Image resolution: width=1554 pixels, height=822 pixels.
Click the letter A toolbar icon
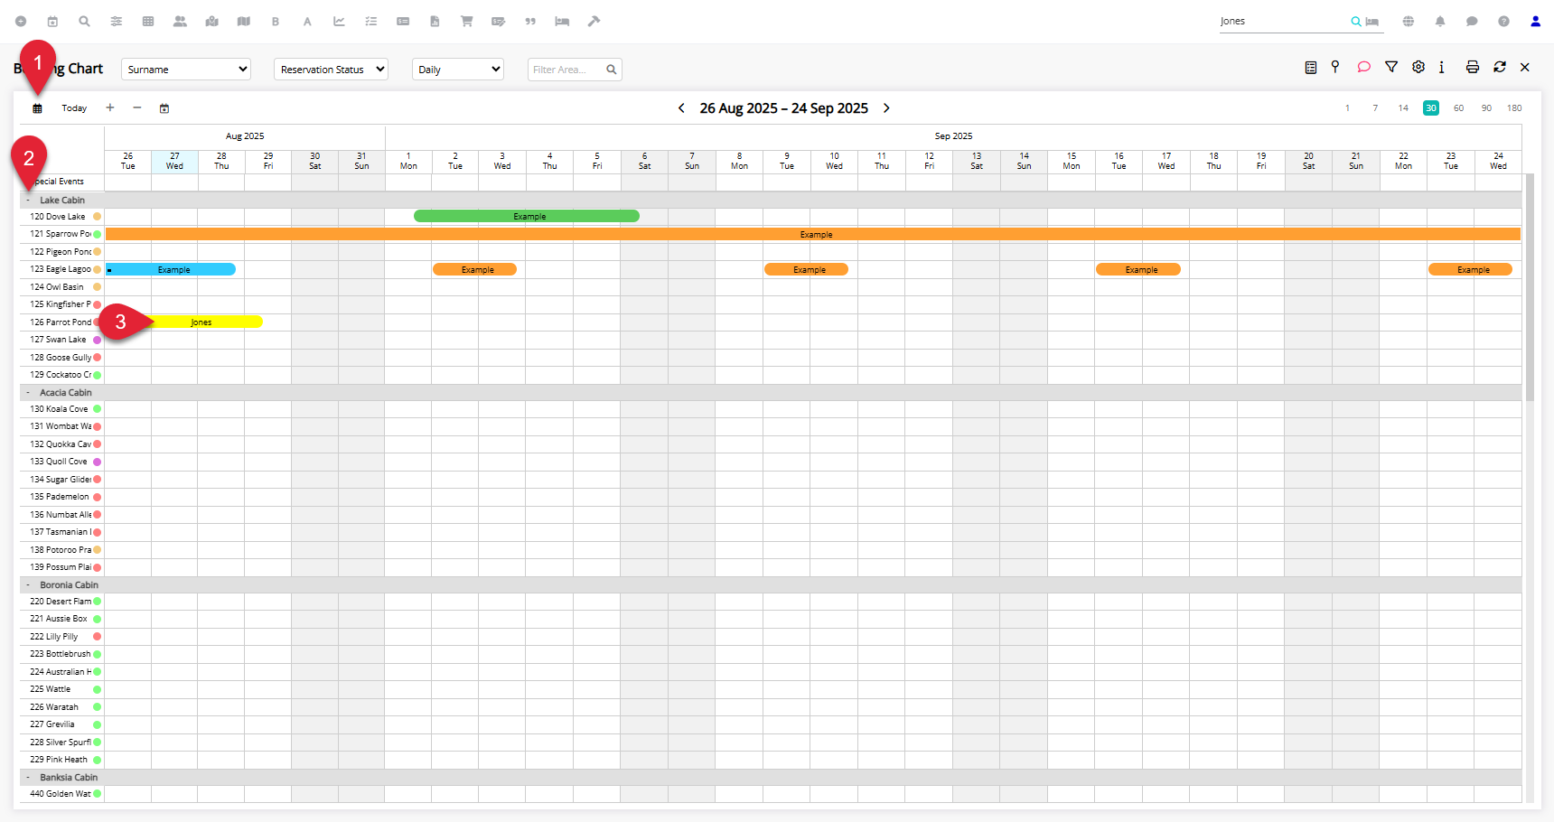pos(307,22)
